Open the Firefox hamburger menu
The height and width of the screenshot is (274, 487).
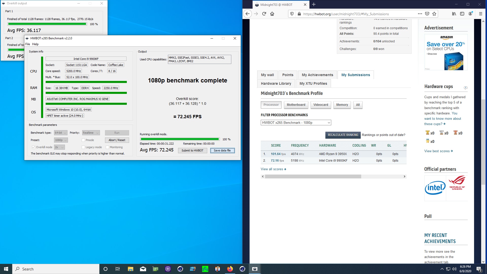pos(480,14)
